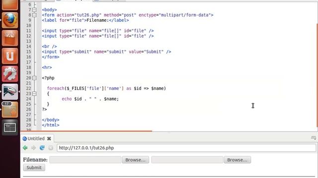Viewport: 318px width, 178px height.
Task: Collapse the form tag fold on line 8
Action: tap(34, 15)
